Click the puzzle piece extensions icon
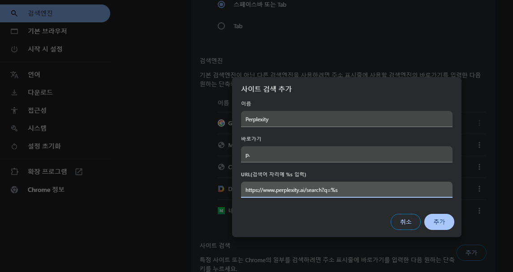 (14, 171)
